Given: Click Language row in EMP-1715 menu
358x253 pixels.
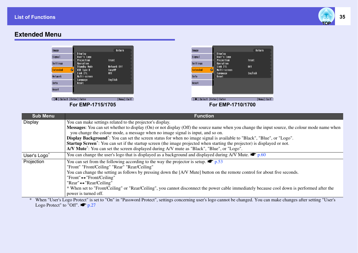Looking at the screenshot, I should click(x=103, y=80).
